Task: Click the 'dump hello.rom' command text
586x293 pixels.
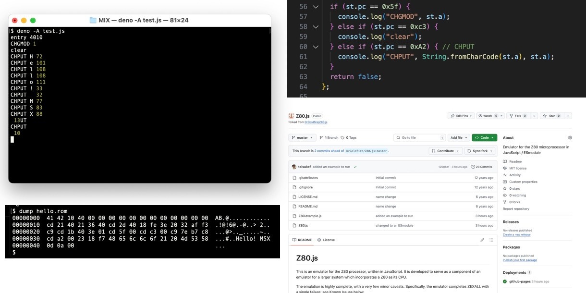Action: coord(43,211)
